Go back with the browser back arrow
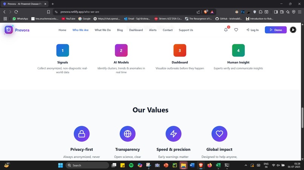 (x=5, y=12)
